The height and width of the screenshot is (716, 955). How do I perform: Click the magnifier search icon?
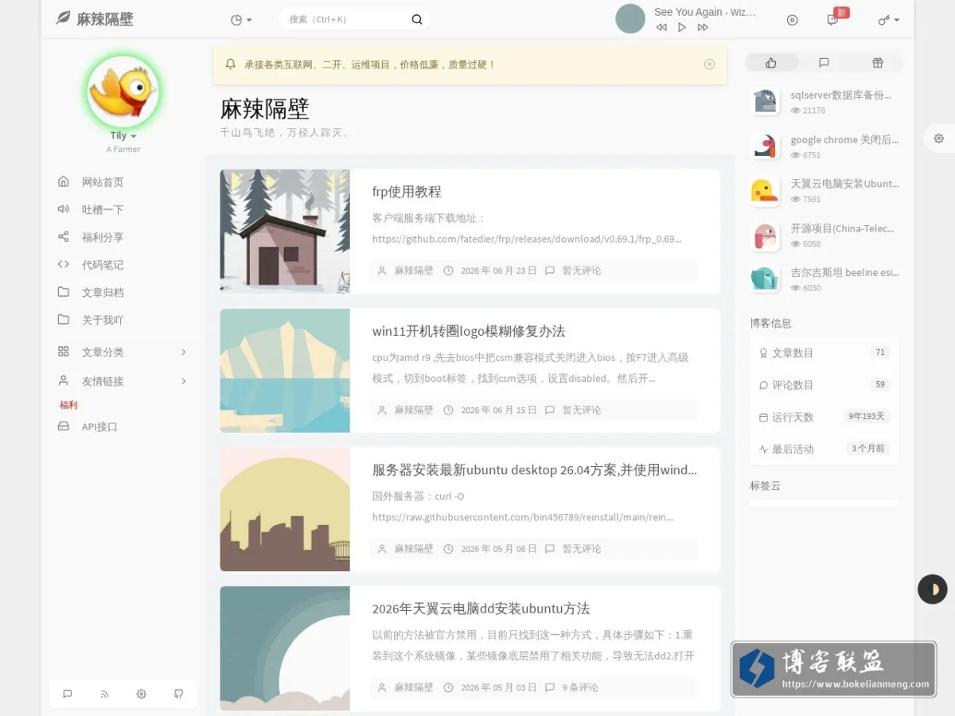tap(417, 19)
